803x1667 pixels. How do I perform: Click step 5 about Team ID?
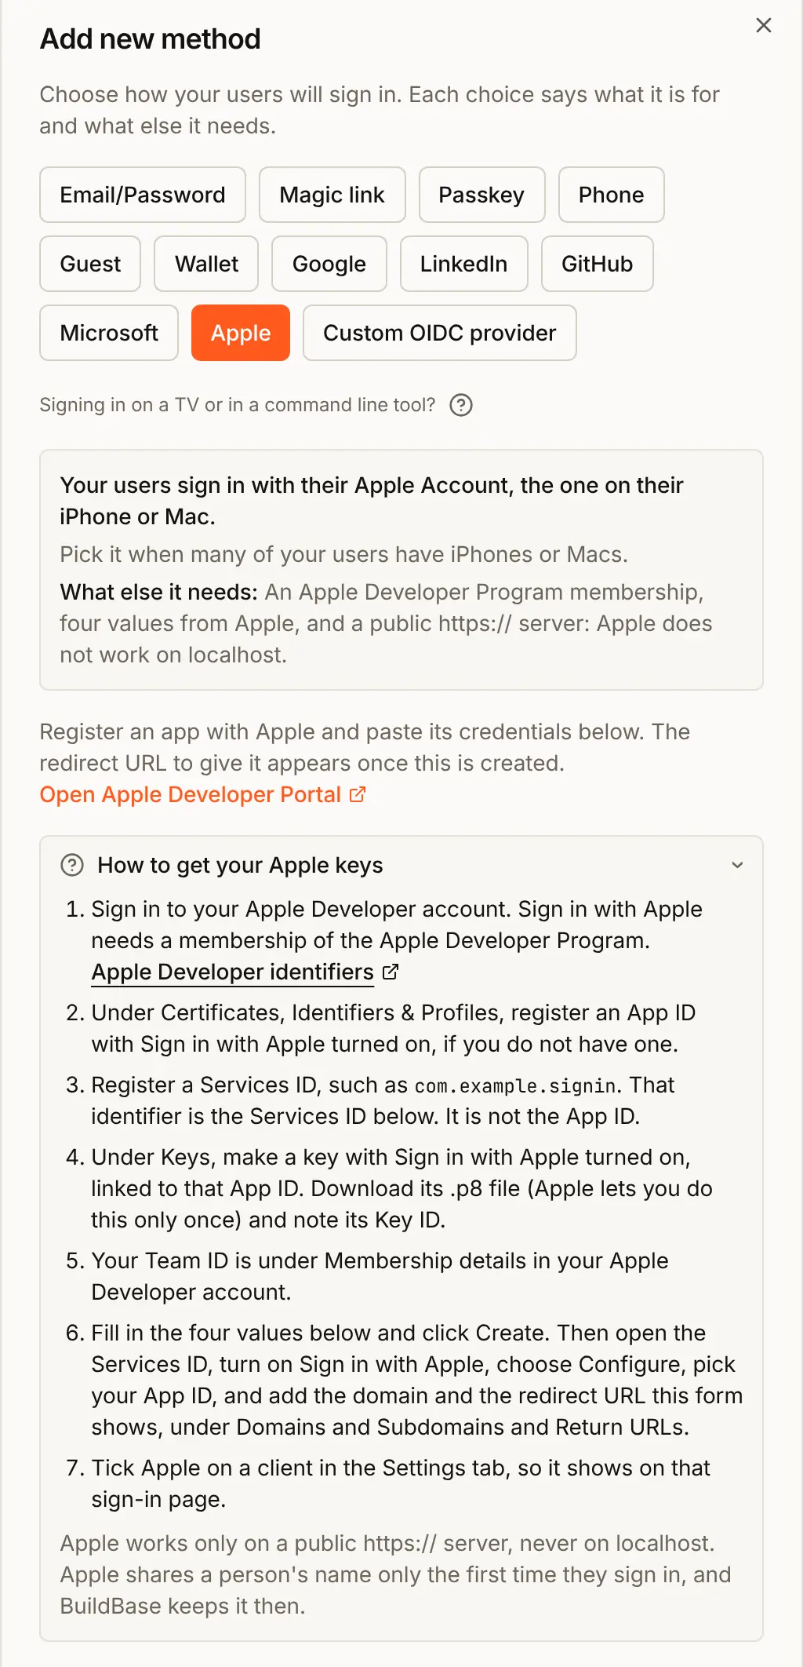pos(380,1276)
